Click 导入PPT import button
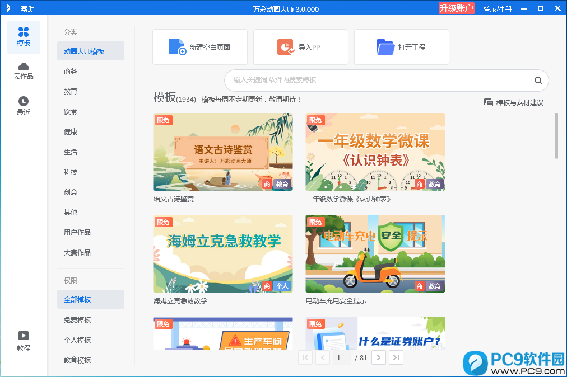567x377 pixels. coord(301,47)
